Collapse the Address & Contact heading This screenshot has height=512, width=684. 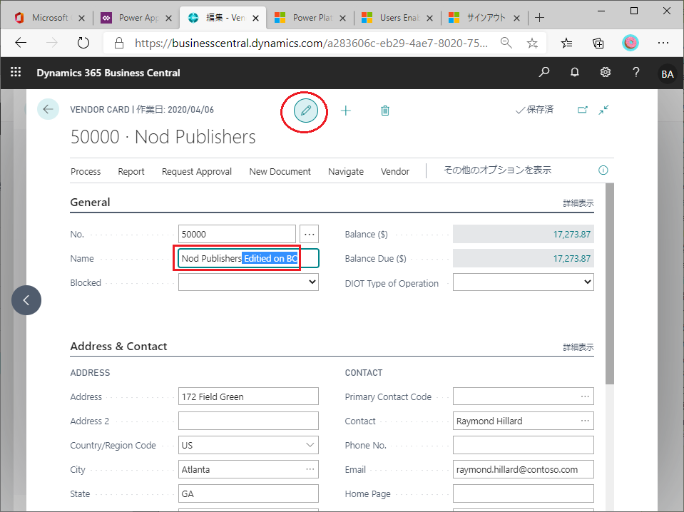pyautogui.click(x=118, y=347)
